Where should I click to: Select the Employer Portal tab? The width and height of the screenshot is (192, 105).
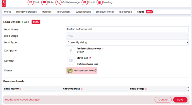[105, 12]
